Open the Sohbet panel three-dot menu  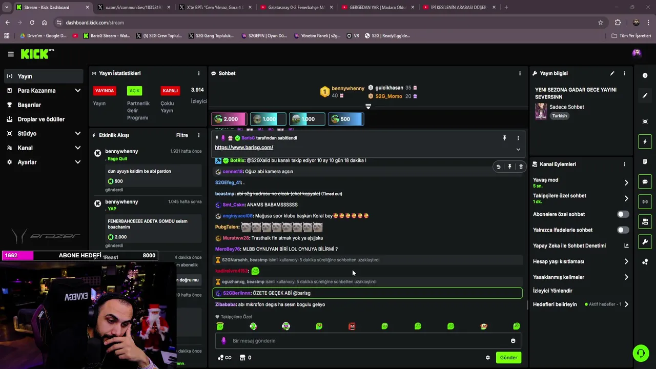coord(520,73)
